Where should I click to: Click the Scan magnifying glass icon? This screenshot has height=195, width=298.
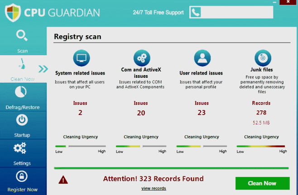[x=22, y=35]
